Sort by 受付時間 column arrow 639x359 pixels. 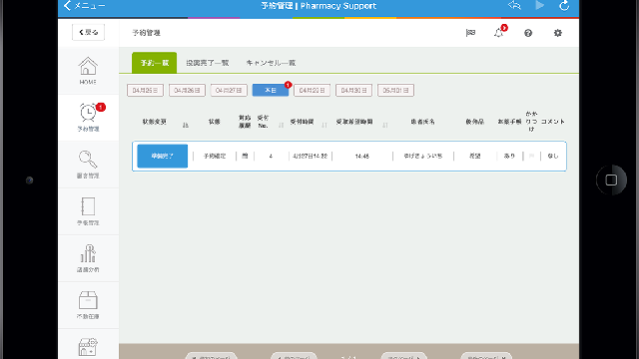(x=324, y=126)
